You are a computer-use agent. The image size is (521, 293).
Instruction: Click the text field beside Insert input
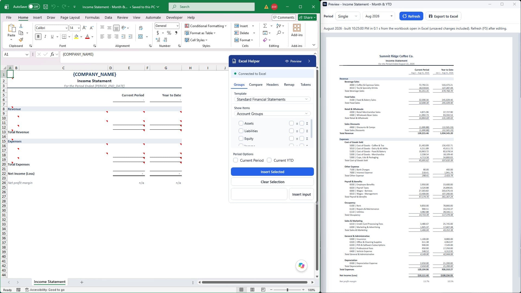259,194
